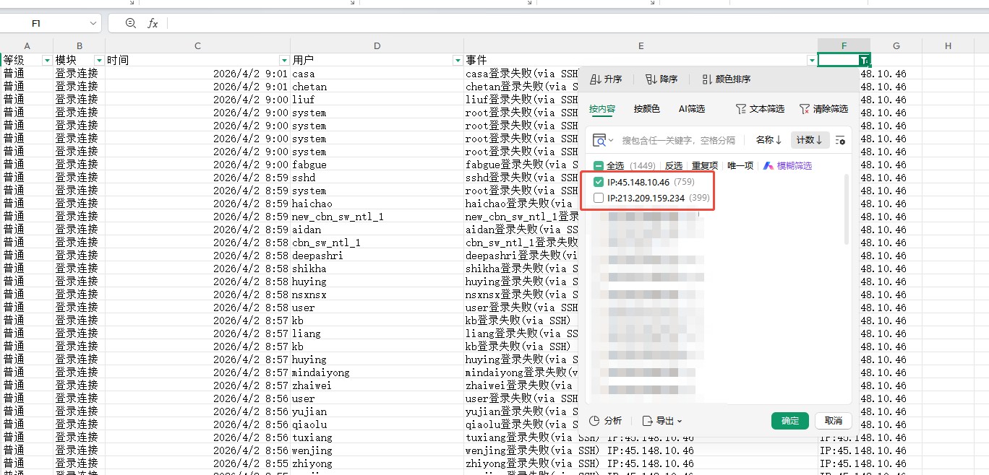Viewport: 989px width, 475px height.
Task: Click user cell 'fabgue'
Action: point(377,165)
